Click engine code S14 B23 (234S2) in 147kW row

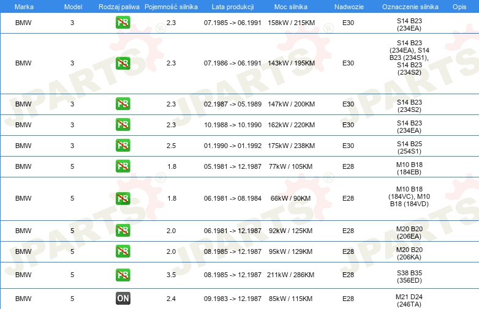pyautogui.click(x=409, y=106)
